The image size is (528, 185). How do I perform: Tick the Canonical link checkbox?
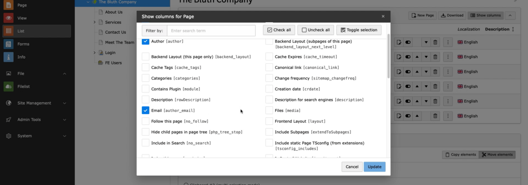point(269,68)
